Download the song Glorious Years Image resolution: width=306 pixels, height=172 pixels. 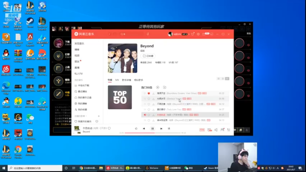(x=153, y=99)
